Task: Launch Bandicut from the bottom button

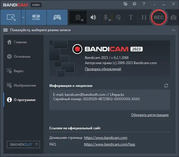Action: pos(23,145)
